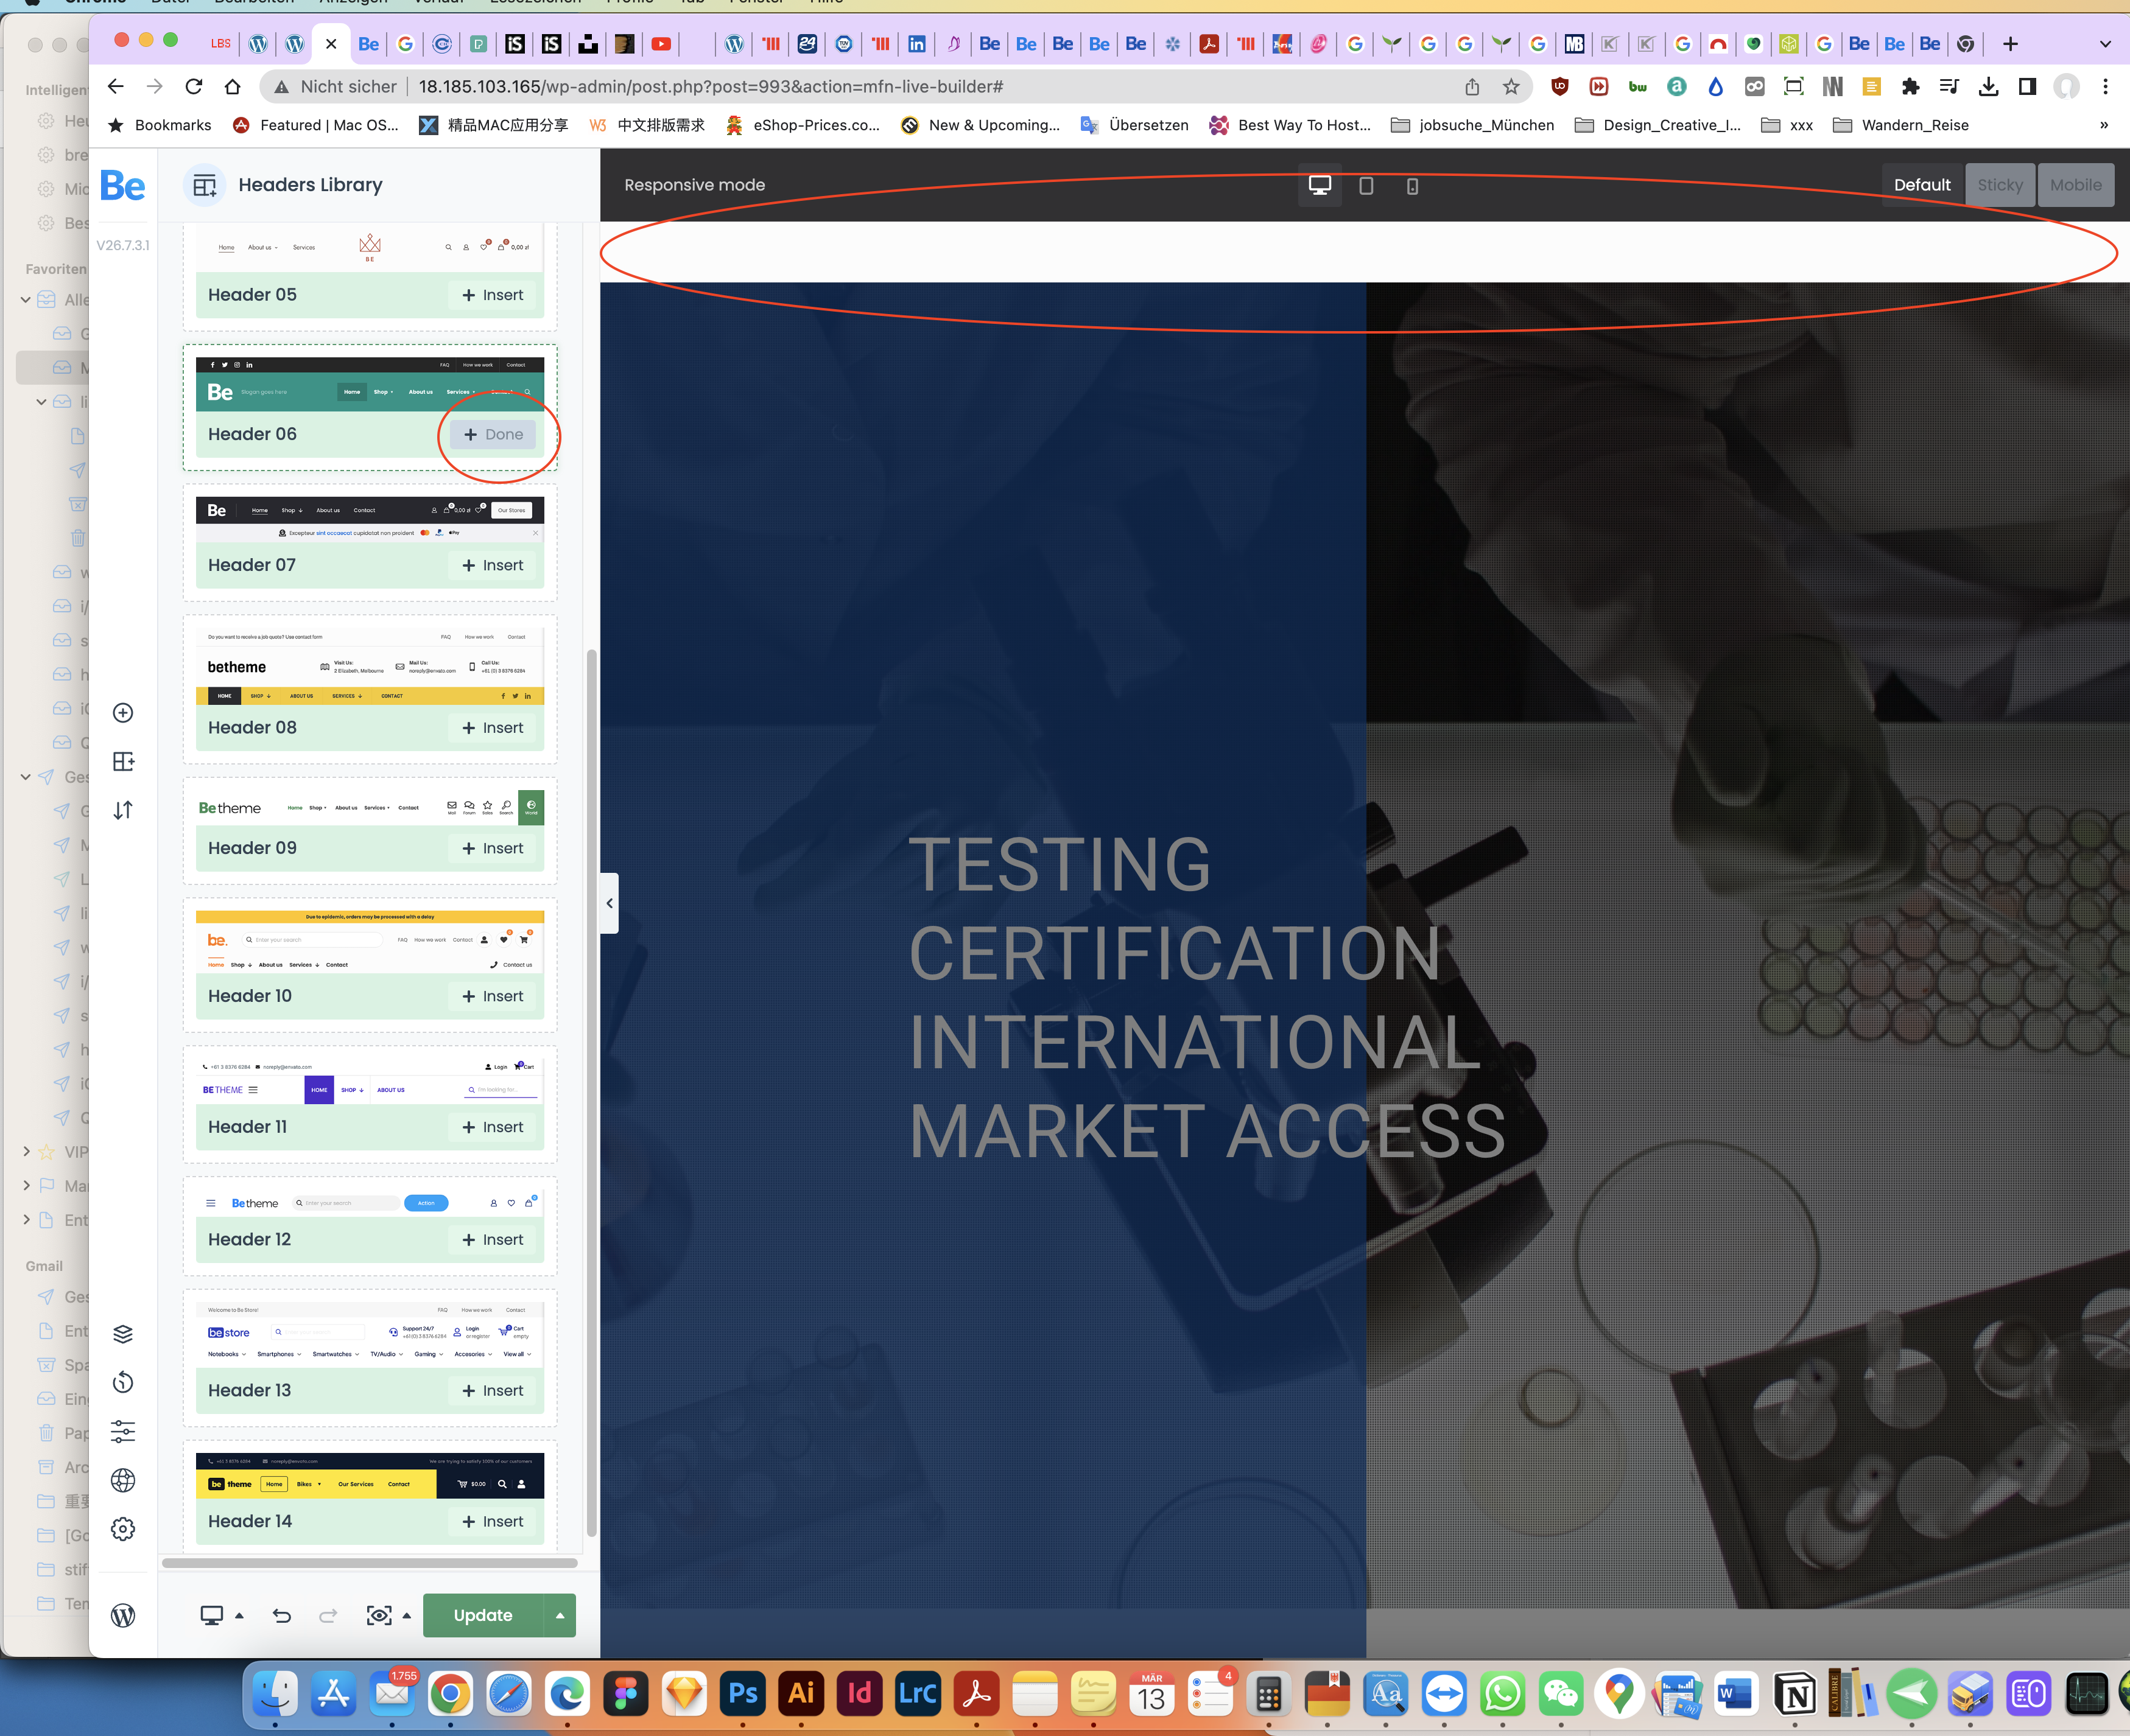Image resolution: width=2130 pixels, height=1736 pixels.
Task: Open builder settings gear icon
Action: tap(123, 1529)
